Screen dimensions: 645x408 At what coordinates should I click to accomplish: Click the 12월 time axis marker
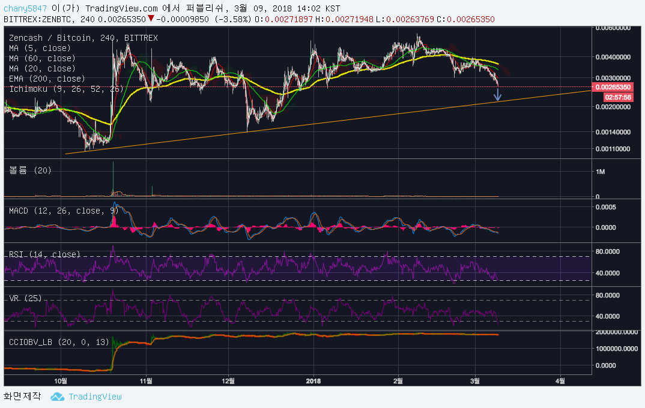point(228,381)
